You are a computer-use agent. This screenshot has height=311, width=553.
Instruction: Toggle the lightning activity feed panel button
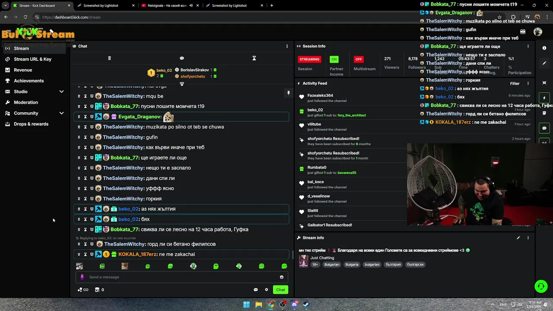(x=544, y=98)
